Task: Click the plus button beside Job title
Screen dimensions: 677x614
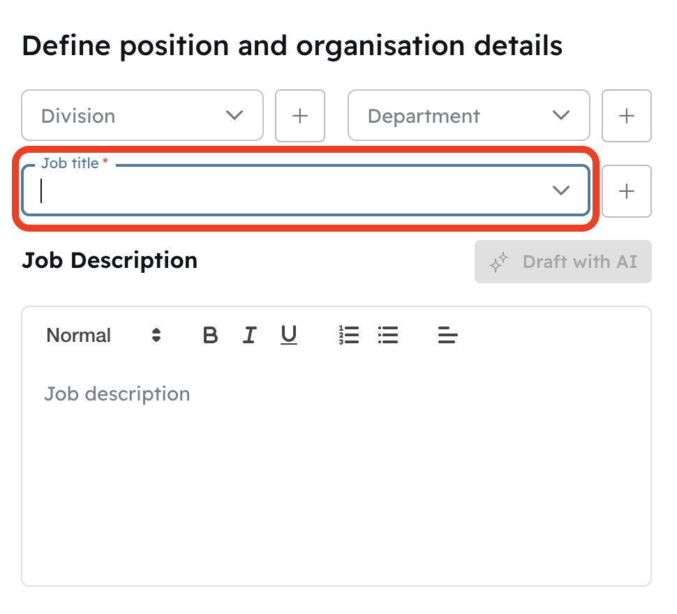Action: (x=627, y=191)
